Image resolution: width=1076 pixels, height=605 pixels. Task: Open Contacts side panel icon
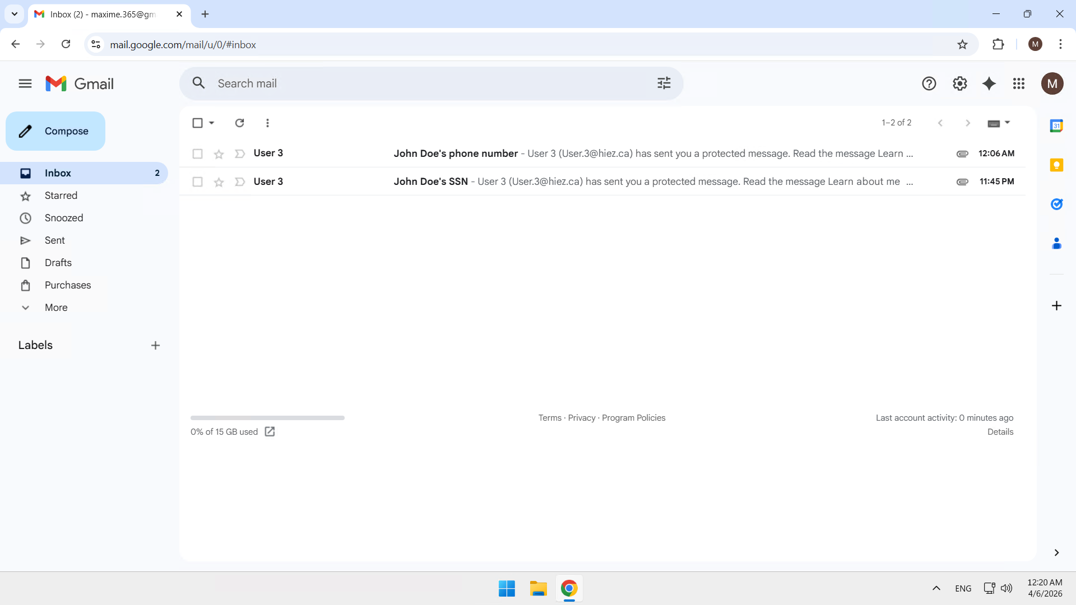tap(1056, 244)
